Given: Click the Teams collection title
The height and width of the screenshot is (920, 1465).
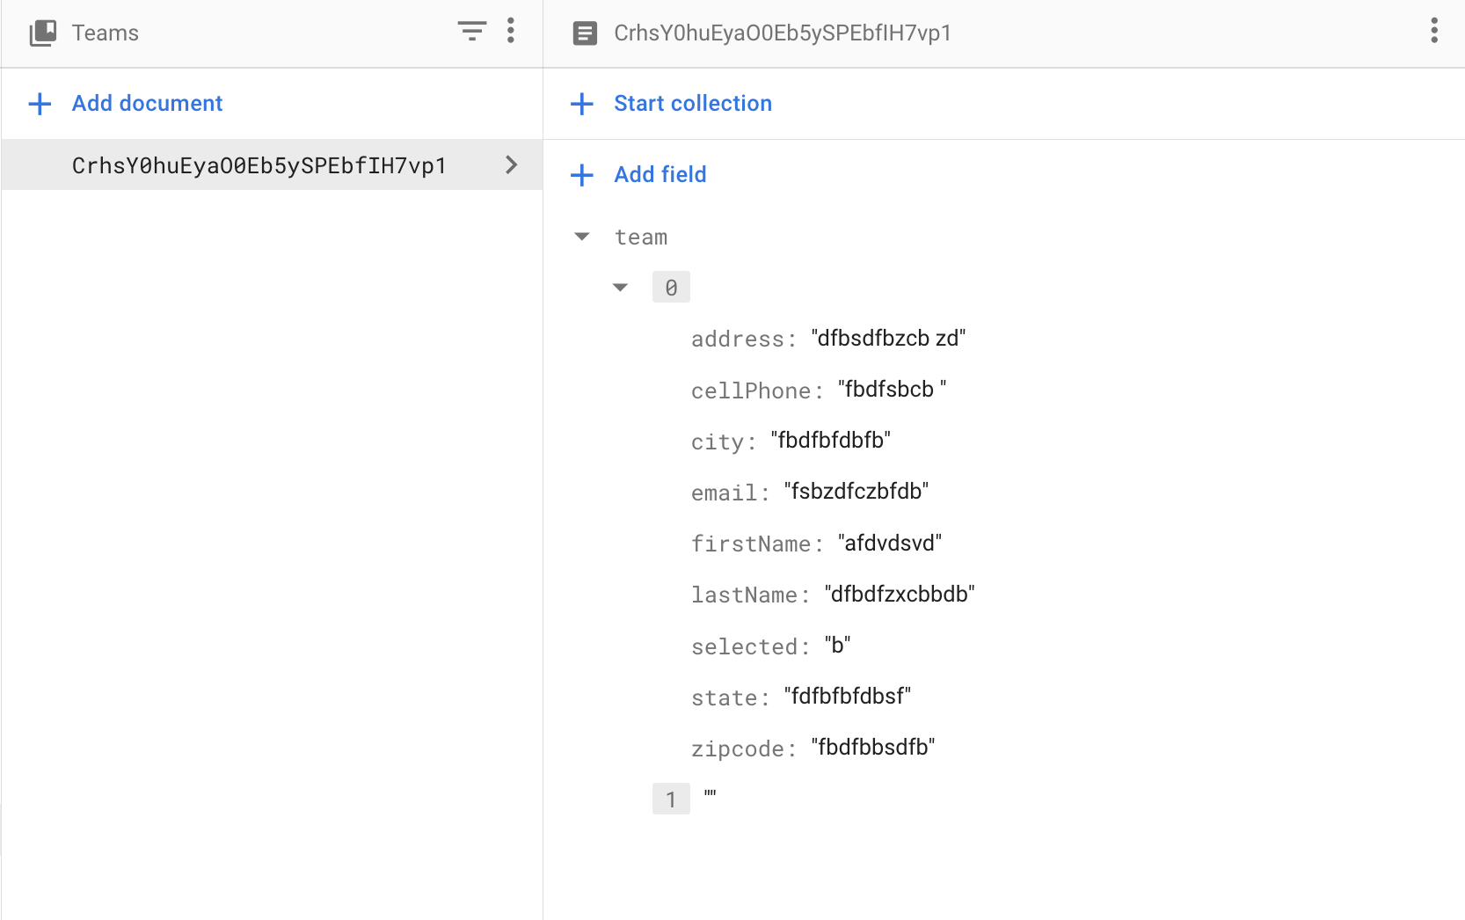Looking at the screenshot, I should 106,33.
